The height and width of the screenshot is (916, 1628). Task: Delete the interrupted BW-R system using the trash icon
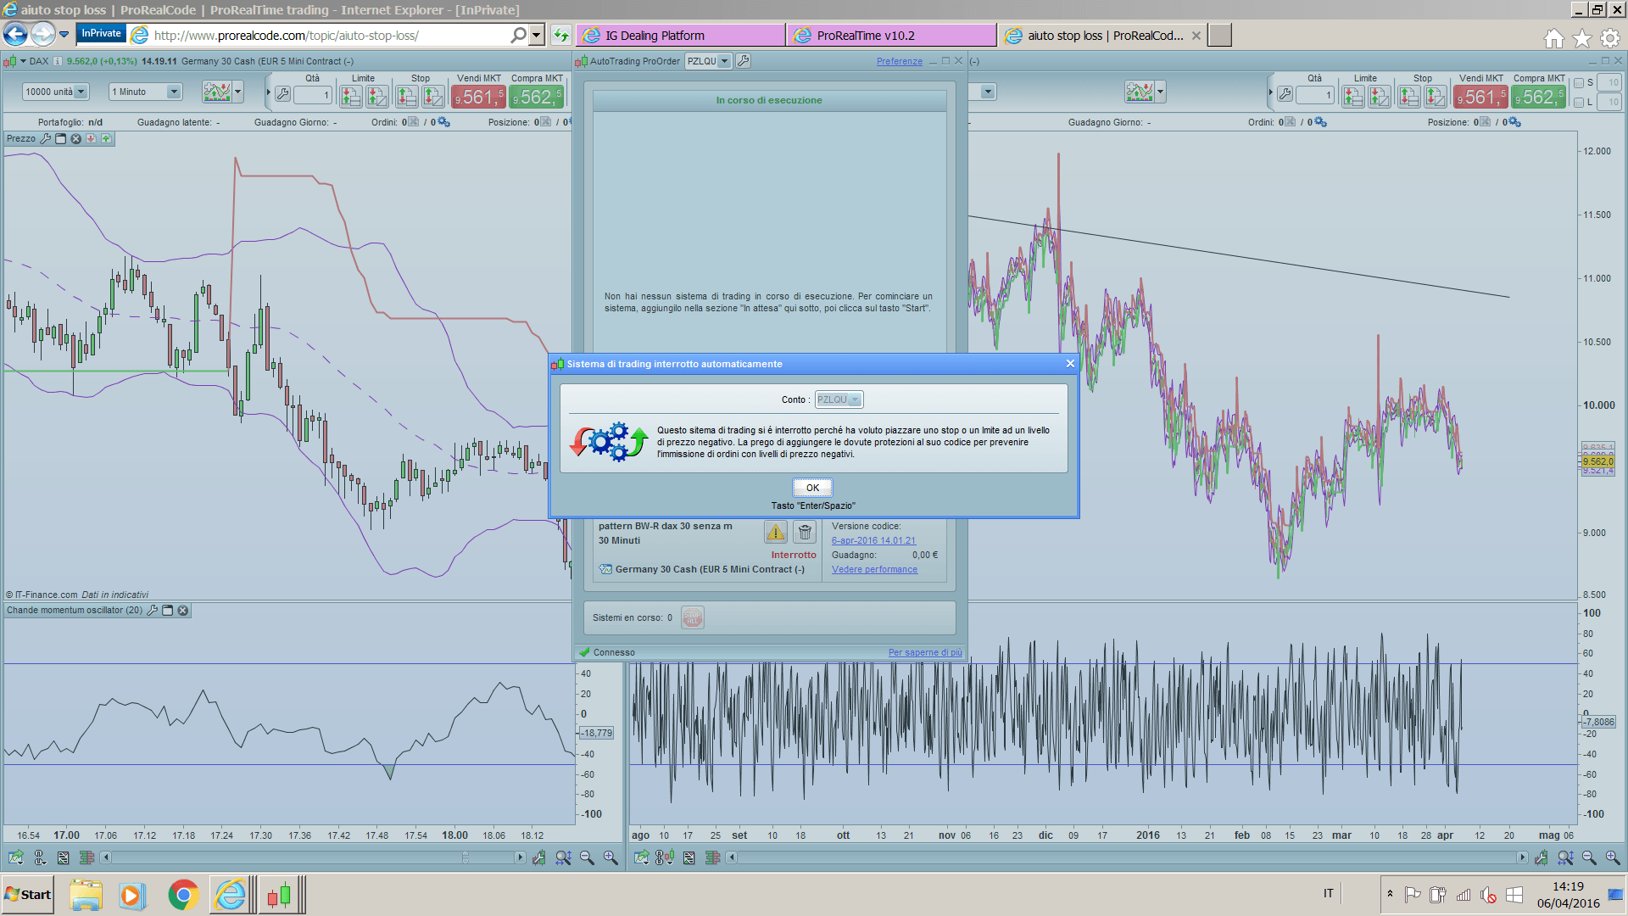click(805, 533)
